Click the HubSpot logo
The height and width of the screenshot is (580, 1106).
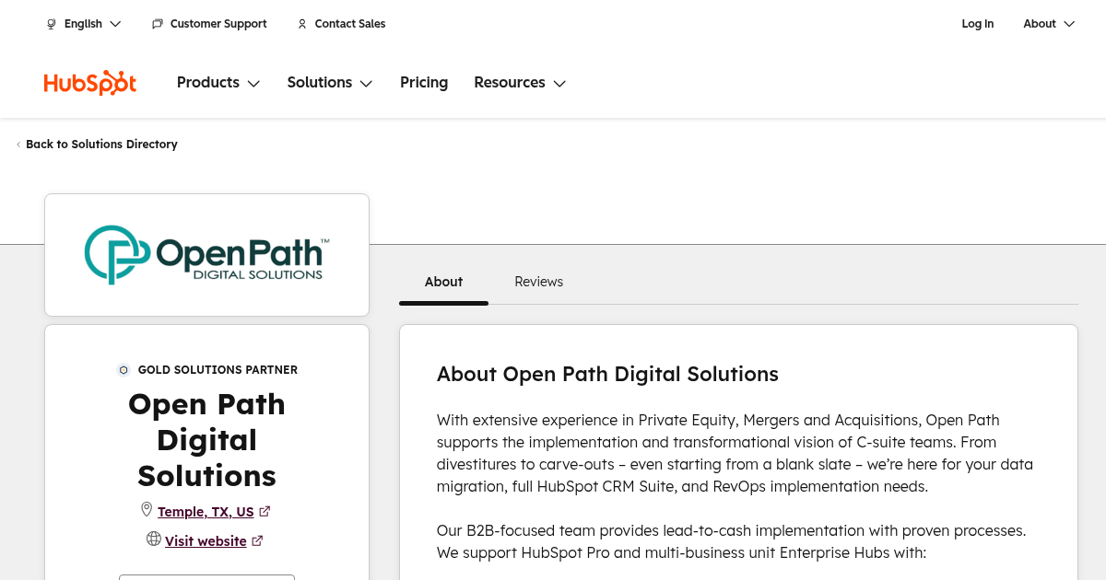(90, 83)
